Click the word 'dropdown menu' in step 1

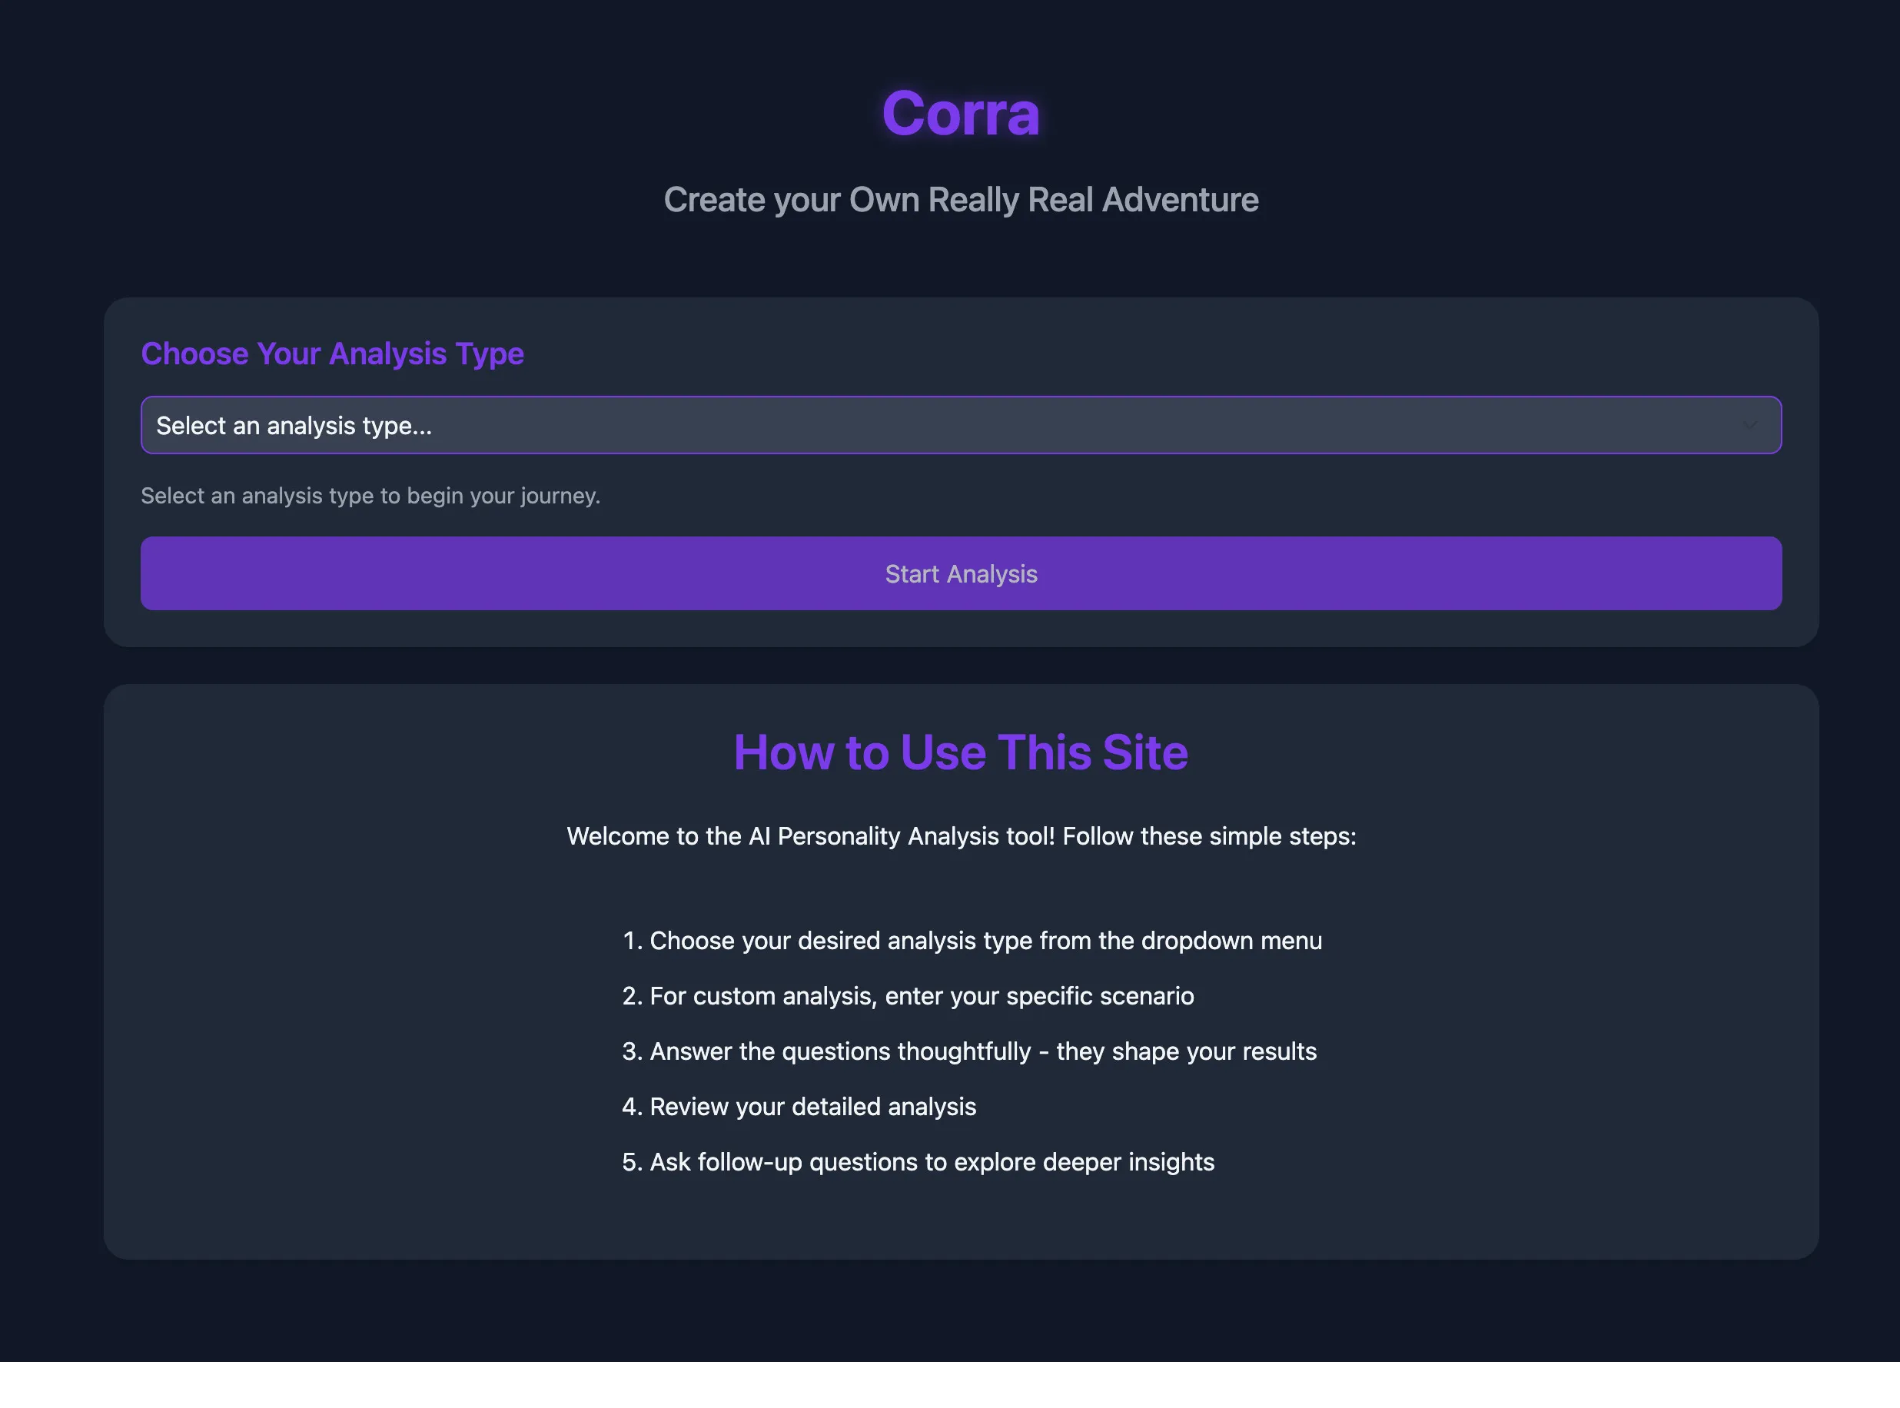click(x=1231, y=940)
